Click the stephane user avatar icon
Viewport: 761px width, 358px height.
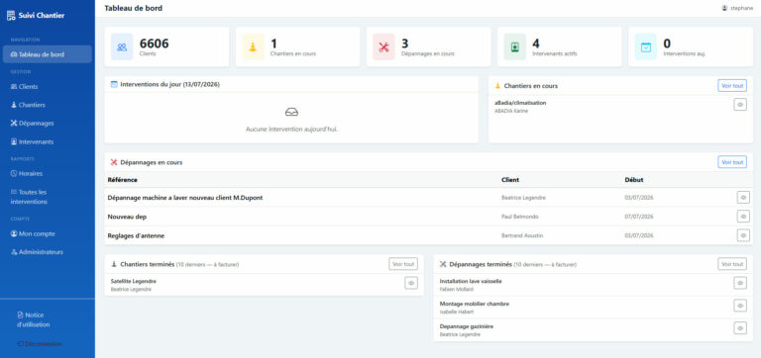724,8
